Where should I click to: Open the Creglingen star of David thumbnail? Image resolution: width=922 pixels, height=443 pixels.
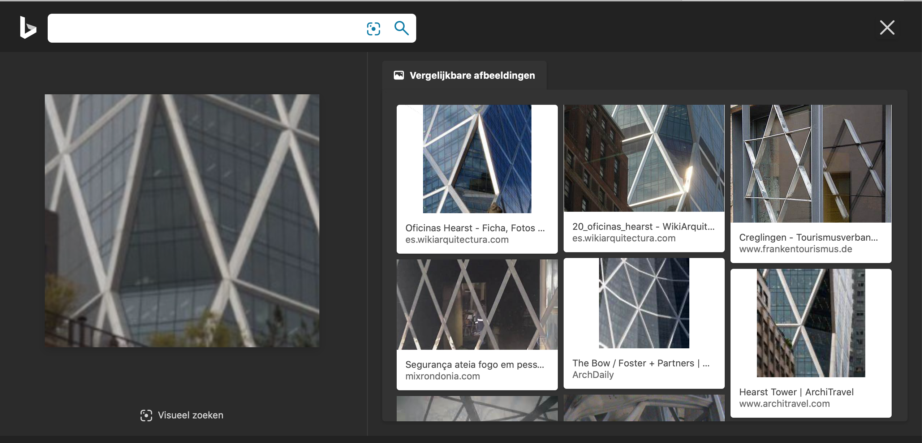[x=811, y=163]
